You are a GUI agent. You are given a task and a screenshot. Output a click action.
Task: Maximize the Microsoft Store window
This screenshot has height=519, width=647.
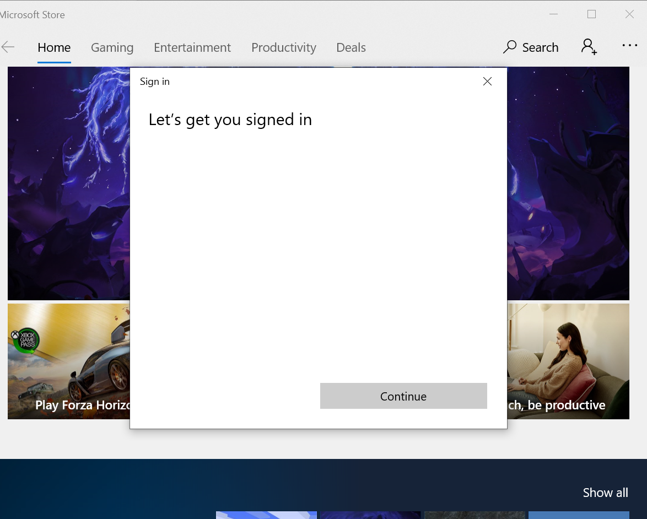coord(592,14)
